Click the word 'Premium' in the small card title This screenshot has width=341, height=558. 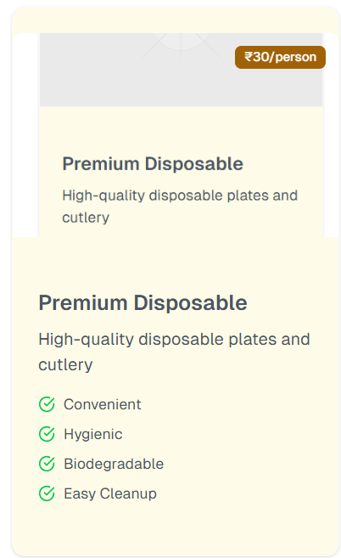pyautogui.click(x=101, y=164)
